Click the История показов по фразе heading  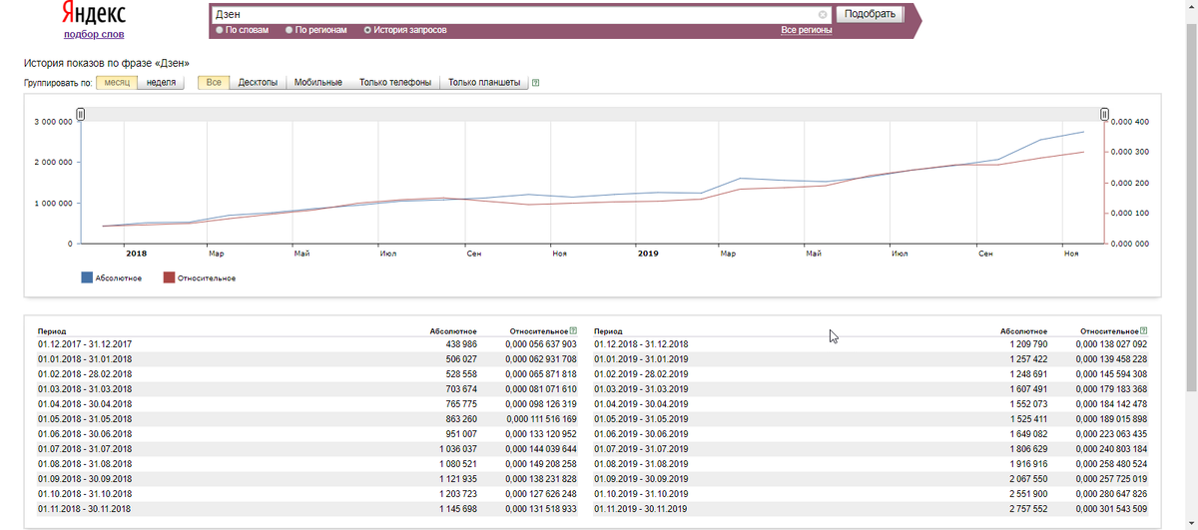click(106, 63)
